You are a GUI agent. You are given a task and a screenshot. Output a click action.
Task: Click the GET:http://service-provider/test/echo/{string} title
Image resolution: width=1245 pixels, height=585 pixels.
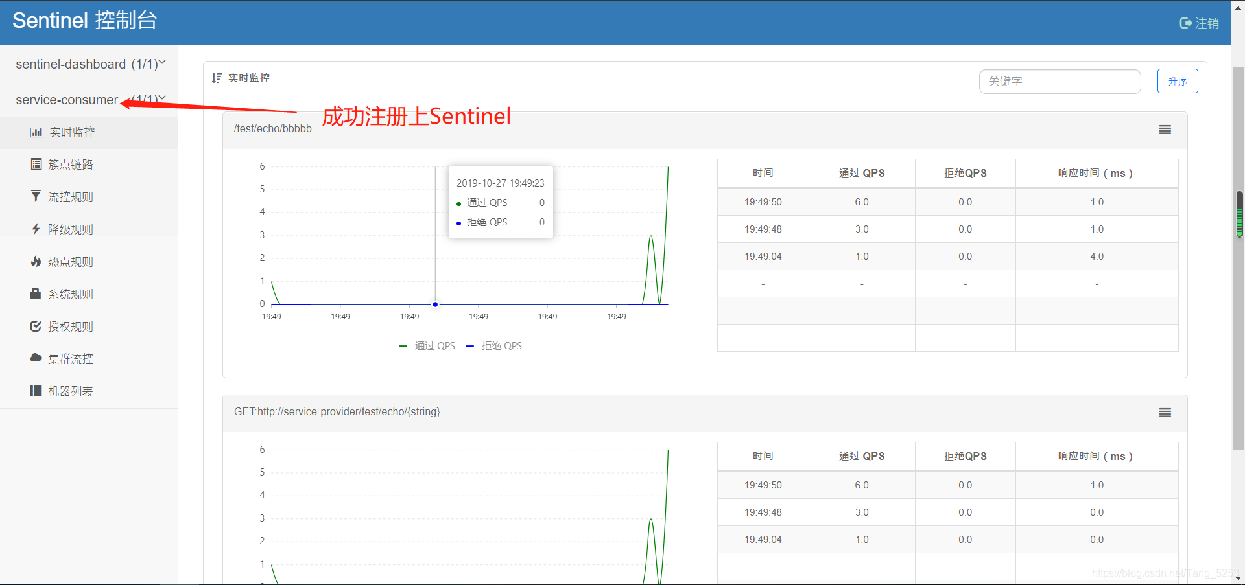click(337, 411)
